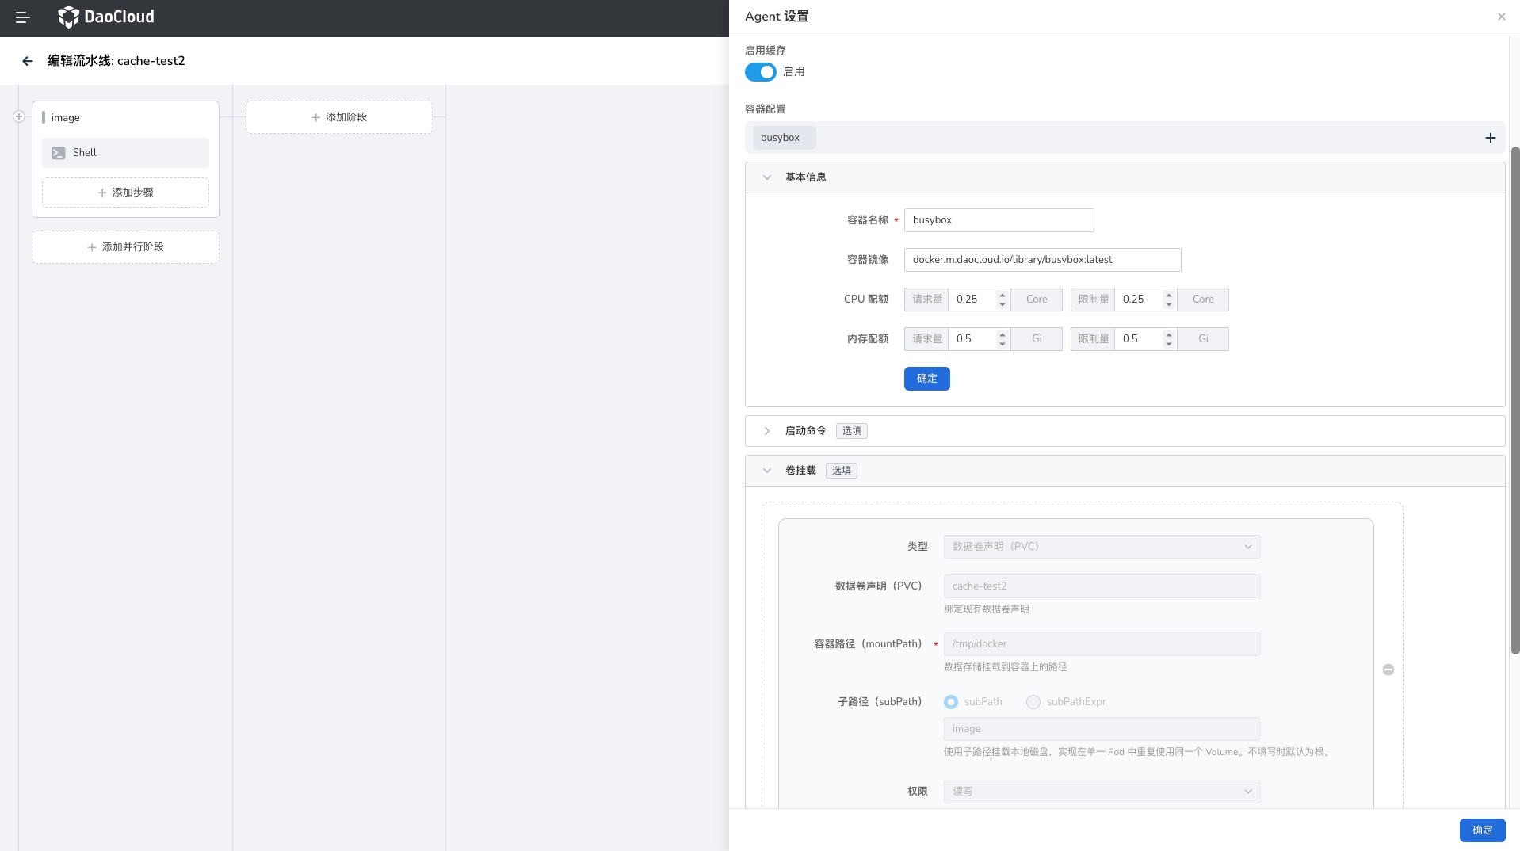The image size is (1520, 851).
Task: Select the busybox container tab
Action: coord(781,138)
